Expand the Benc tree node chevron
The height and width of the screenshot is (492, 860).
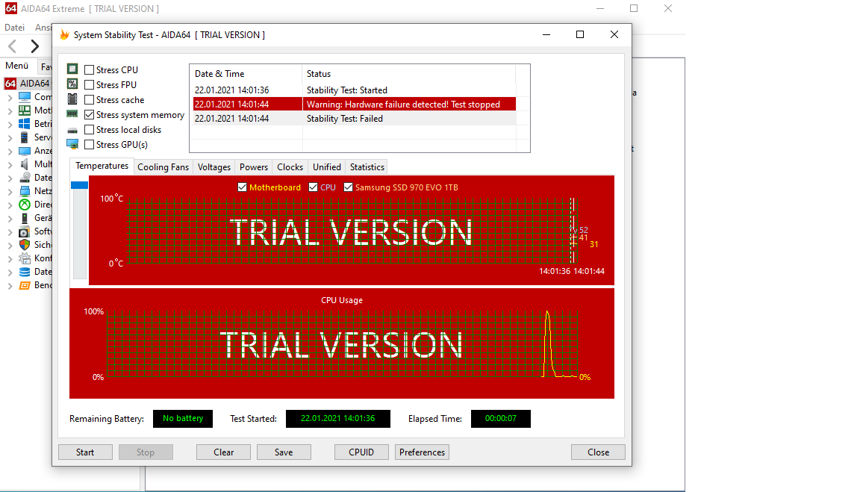pyautogui.click(x=10, y=286)
